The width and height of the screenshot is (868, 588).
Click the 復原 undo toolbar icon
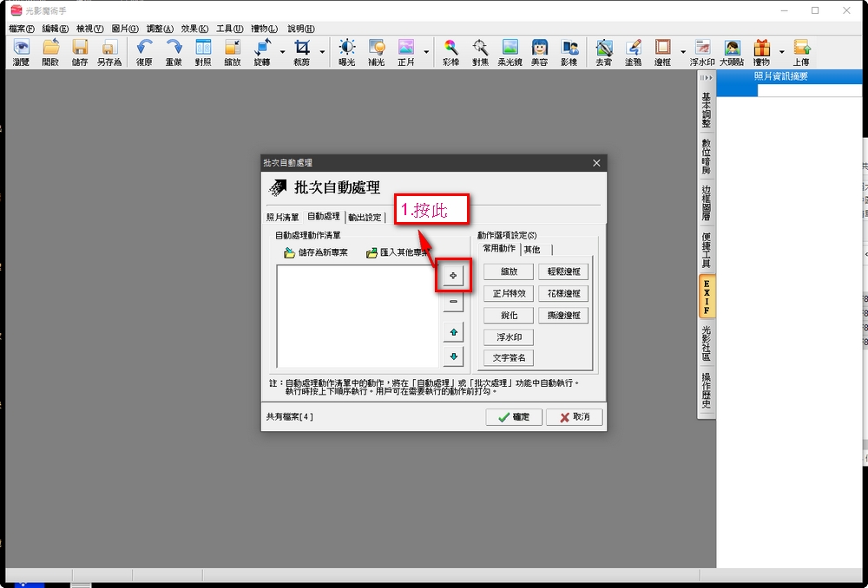[144, 52]
